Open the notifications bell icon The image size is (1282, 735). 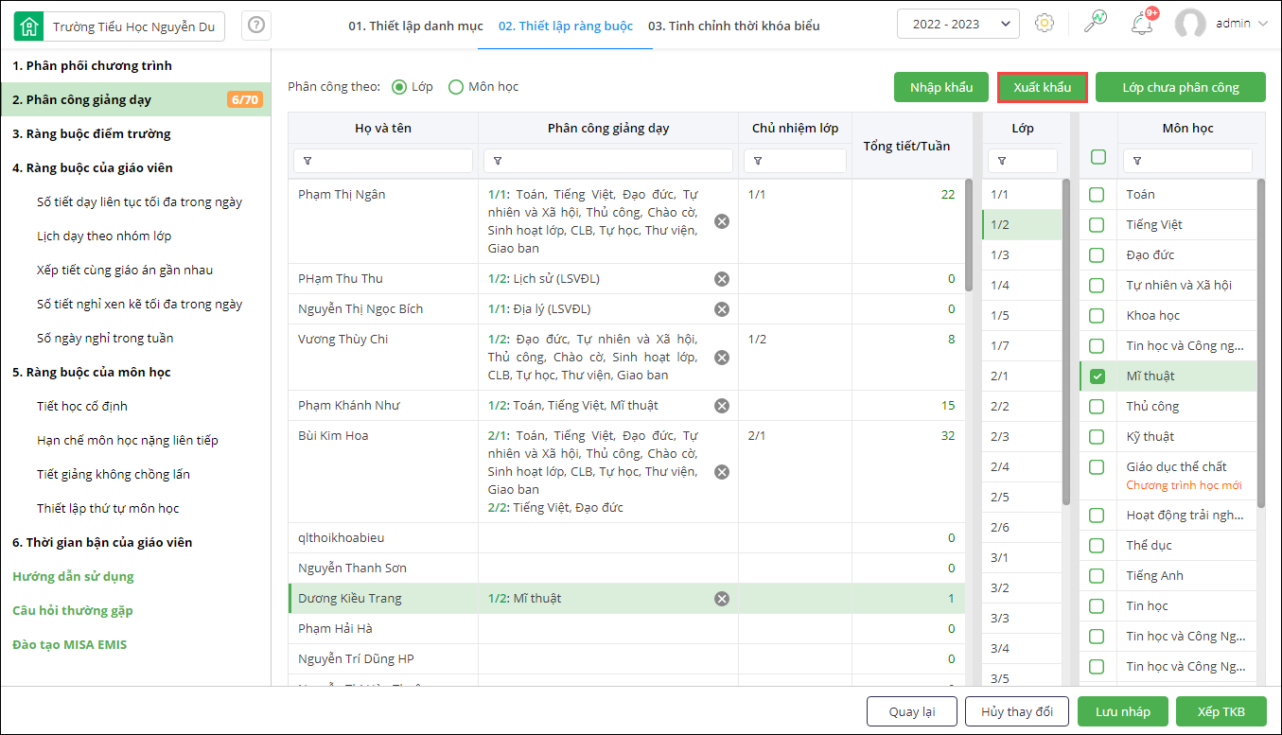pyautogui.click(x=1142, y=24)
